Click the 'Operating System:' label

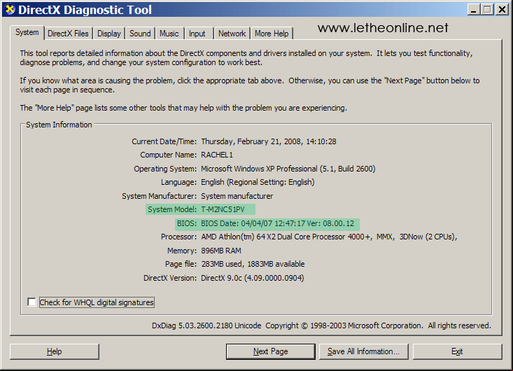[x=165, y=169]
